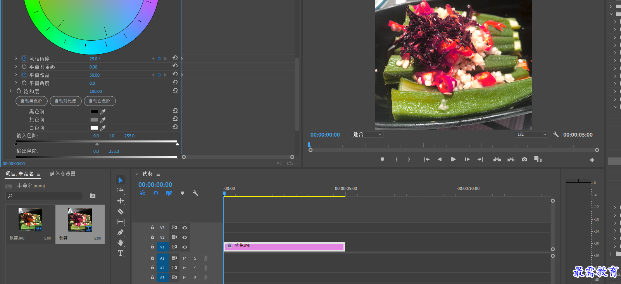This screenshot has height=284, width=621.
Task: Switch to the 媒体浏览器 tab
Action: click(62, 174)
